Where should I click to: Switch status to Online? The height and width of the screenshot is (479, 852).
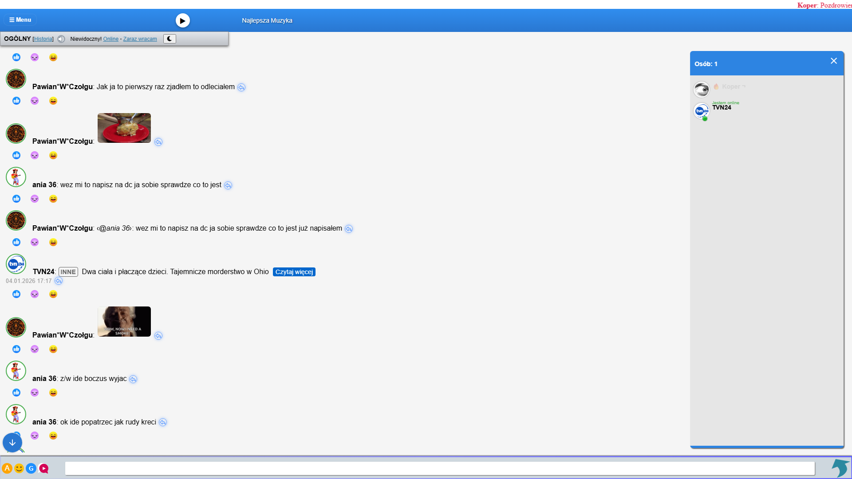(x=110, y=39)
